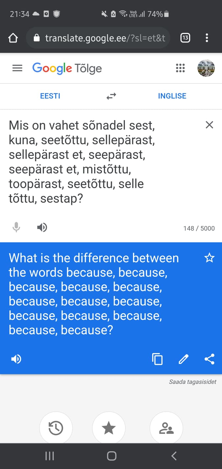Open the community contribute button
This screenshot has height=469, width=222.
point(166,428)
